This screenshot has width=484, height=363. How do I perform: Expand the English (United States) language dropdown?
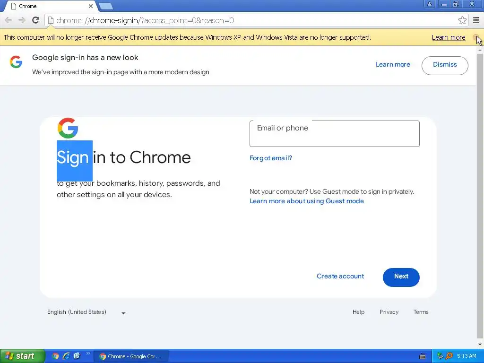click(86, 312)
